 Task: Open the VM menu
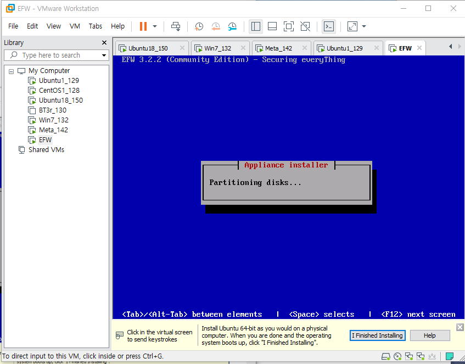coord(75,26)
